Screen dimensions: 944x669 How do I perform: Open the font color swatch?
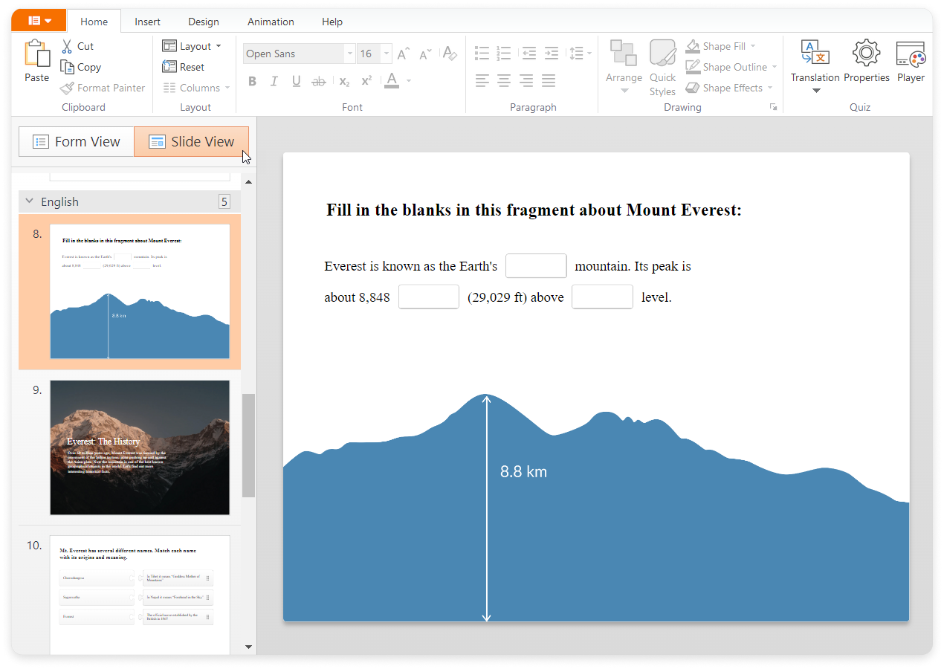(x=392, y=80)
